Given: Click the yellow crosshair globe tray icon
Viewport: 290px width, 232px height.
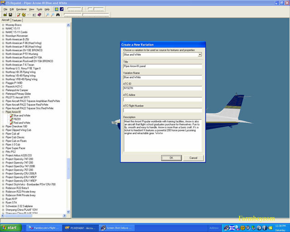Looking at the screenshot, I should pos(243,228).
